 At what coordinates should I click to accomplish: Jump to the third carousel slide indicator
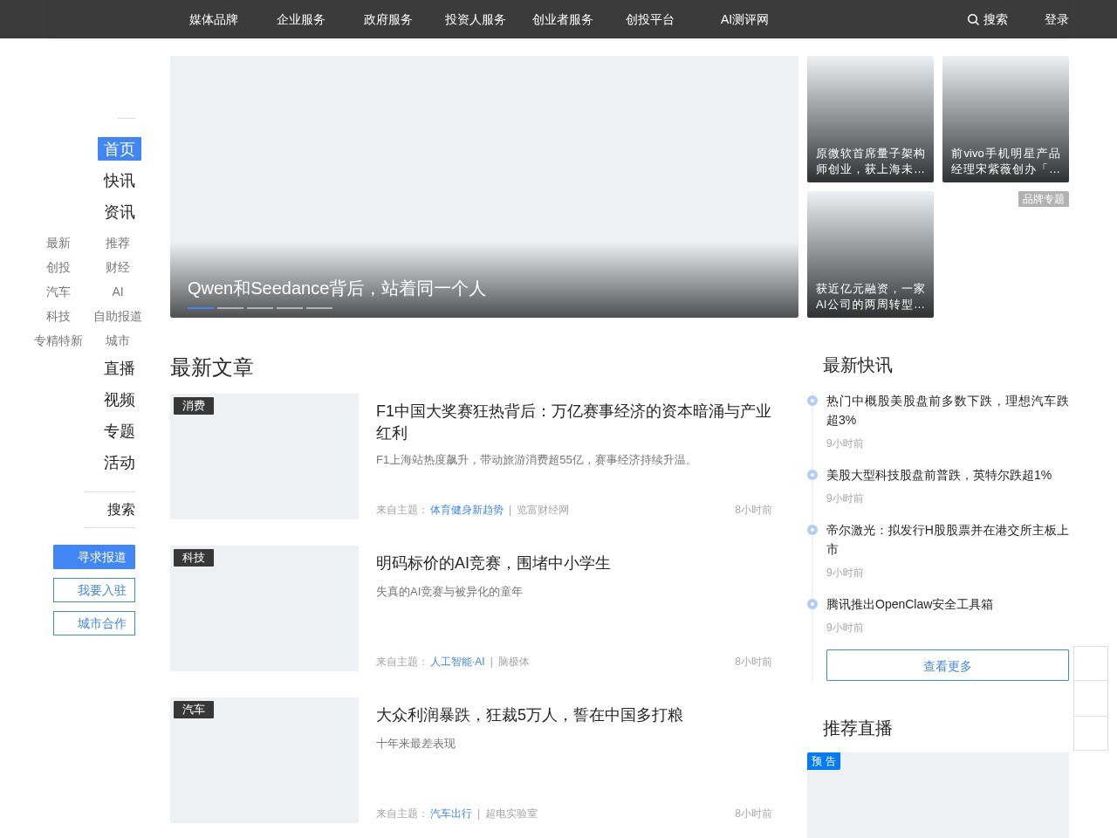[260, 307]
